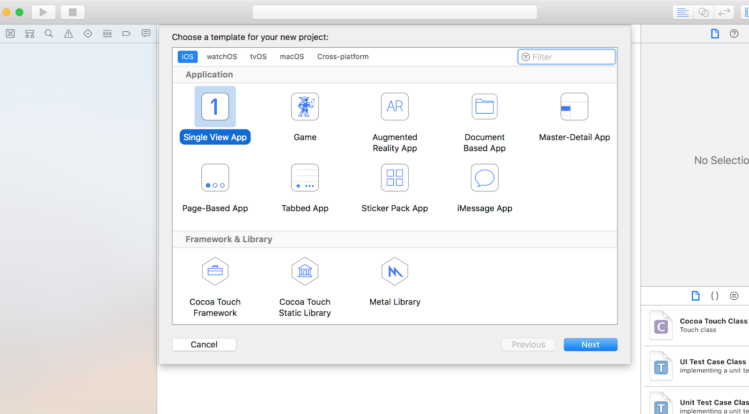Open the find navigator magnifier icon
This screenshot has height=414, width=749.
click(49, 34)
